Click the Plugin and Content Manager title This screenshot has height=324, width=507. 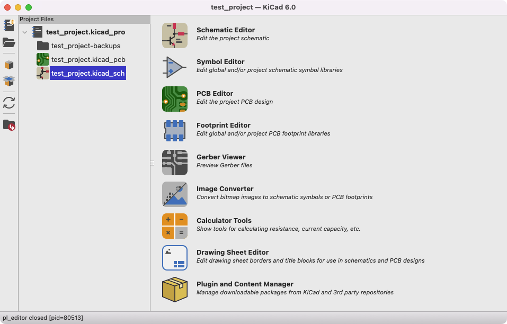245,284
